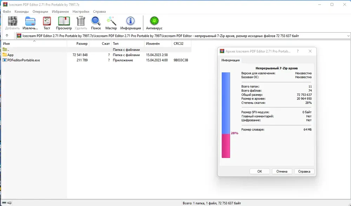Image resolution: width=351 pixels, height=206 pixels.
Task: Start the Антивирус scan tool
Action: pyautogui.click(x=154, y=21)
